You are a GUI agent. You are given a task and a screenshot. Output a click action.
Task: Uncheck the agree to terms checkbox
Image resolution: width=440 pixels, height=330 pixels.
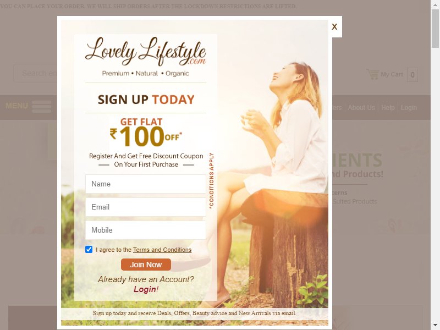[x=89, y=249]
